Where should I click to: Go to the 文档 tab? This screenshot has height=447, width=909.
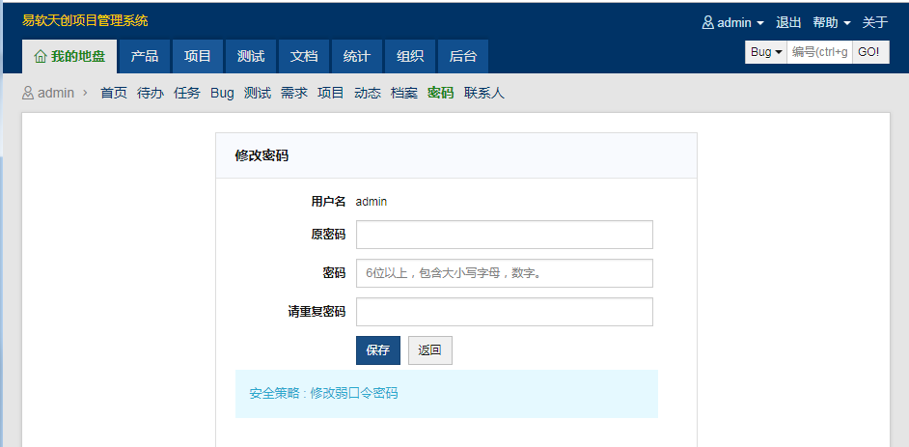(304, 56)
